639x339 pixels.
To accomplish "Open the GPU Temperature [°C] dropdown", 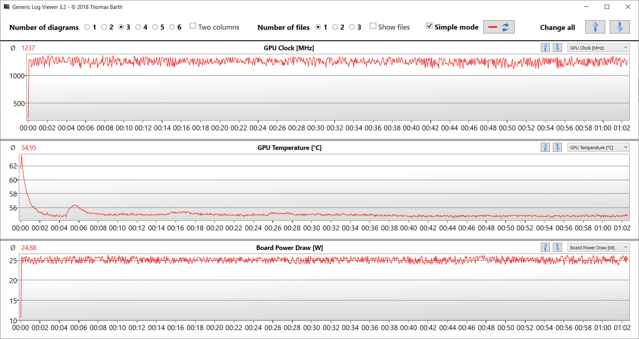I will pyautogui.click(x=598, y=147).
